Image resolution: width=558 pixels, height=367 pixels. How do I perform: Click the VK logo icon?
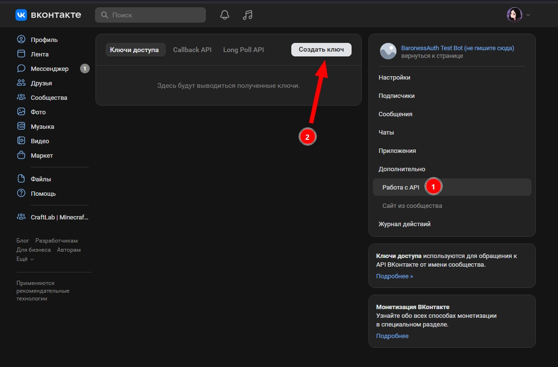click(x=21, y=15)
